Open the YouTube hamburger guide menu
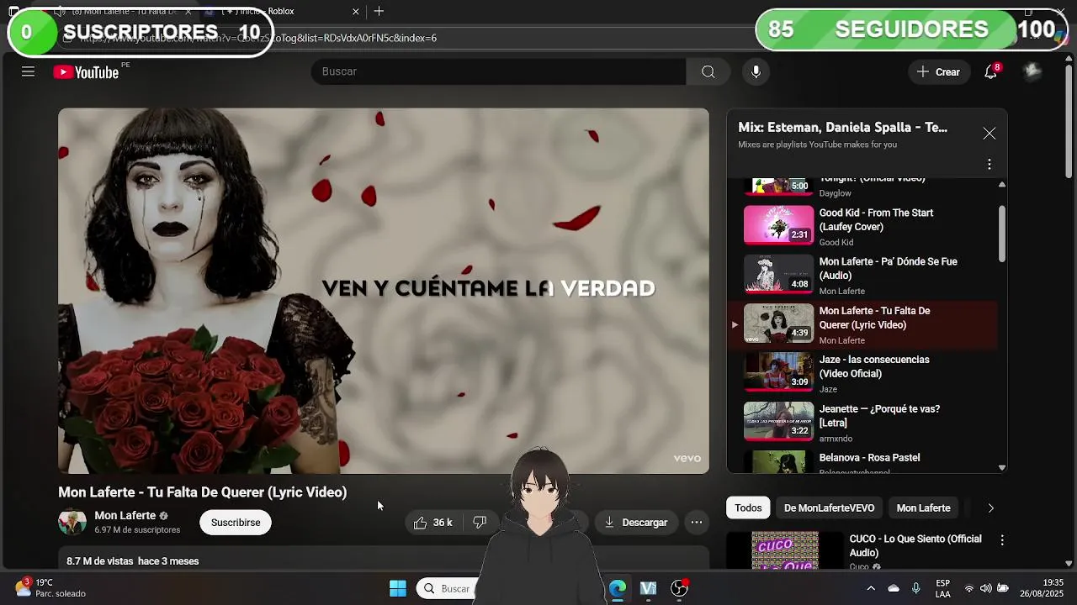Screen dimensions: 1077x605 [x=28, y=71]
